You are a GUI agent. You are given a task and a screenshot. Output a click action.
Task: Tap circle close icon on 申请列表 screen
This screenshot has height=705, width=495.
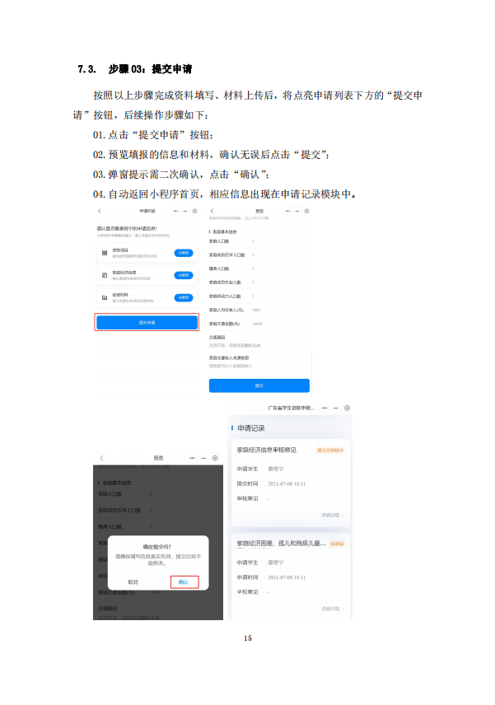194,211
